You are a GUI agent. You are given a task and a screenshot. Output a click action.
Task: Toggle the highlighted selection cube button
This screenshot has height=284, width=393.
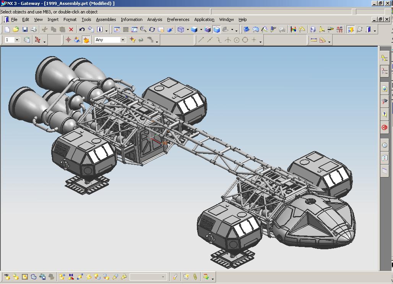click(86, 40)
